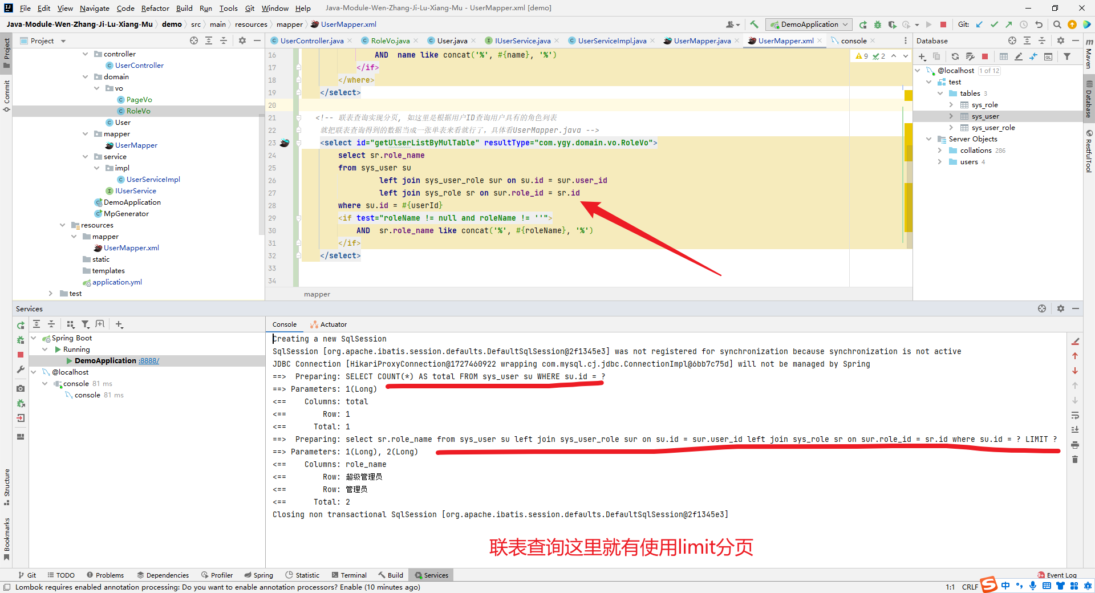Open the Problems tool window button
This screenshot has height=593, width=1095.
(105, 575)
